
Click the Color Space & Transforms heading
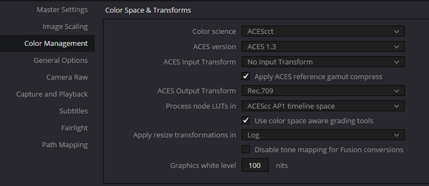coord(148,10)
